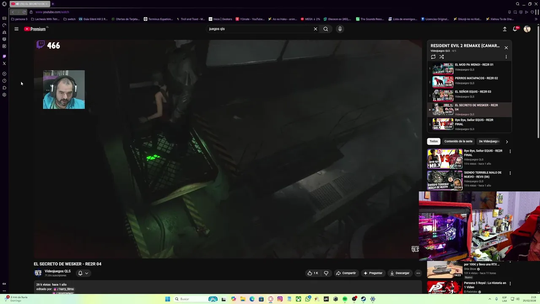Open Instagram from the taskbar
540x304 pixels.
pyautogui.click(x=280, y=299)
